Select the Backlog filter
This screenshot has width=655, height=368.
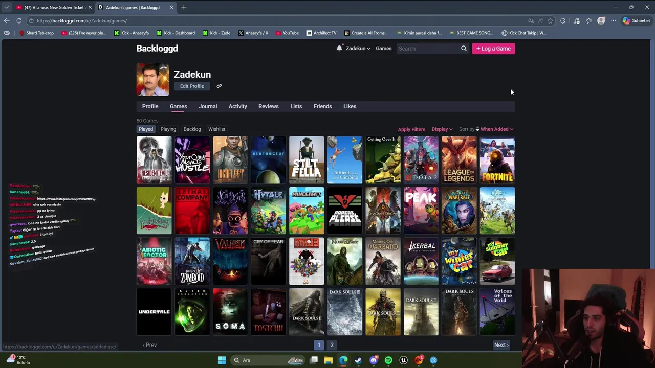pyautogui.click(x=192, y=129)
